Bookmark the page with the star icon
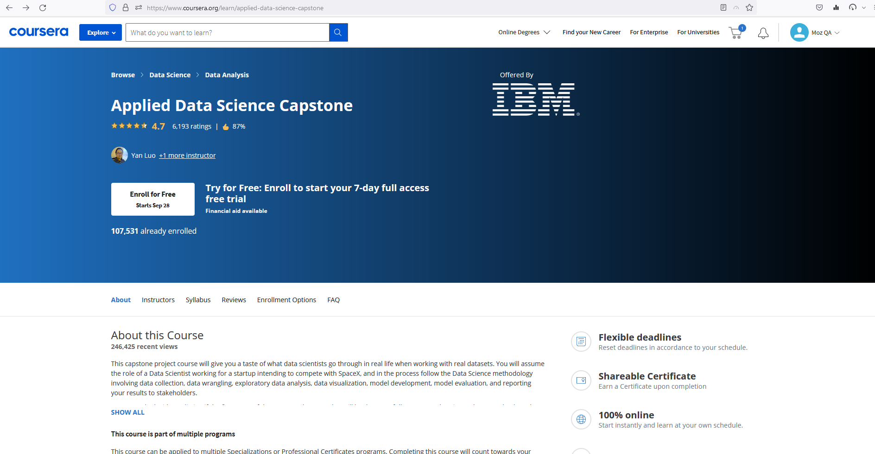Screen dimensions: 875x454 coord(749,7)
